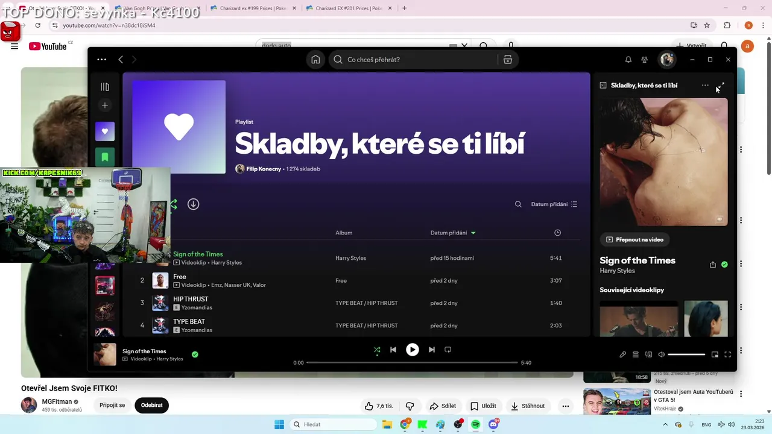
Task: Mute the Spotify speaker icon
Action: pyautogui.click(x=661, y=354)
